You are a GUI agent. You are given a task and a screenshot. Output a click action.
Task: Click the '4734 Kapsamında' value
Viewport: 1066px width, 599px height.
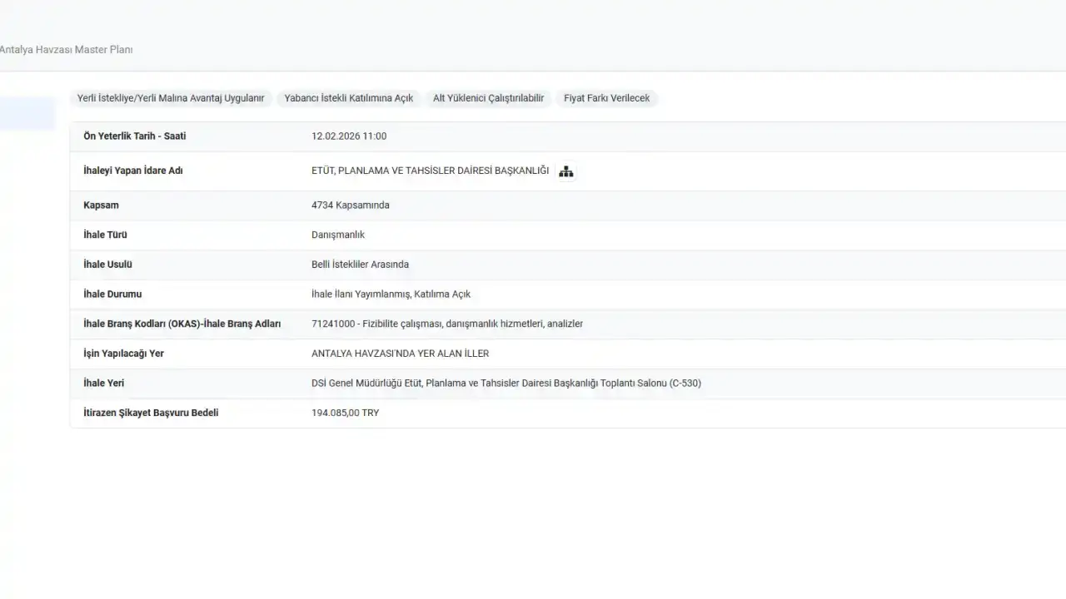click(x=350, y=205)
